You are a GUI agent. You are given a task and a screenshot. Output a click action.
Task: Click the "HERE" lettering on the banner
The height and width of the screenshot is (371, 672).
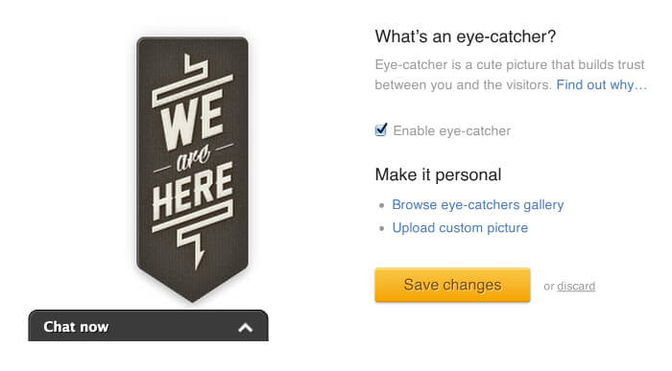[192, 192]
